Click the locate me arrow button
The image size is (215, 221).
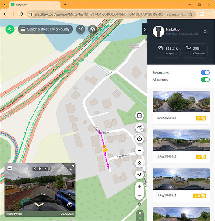(x=140, y=175)
